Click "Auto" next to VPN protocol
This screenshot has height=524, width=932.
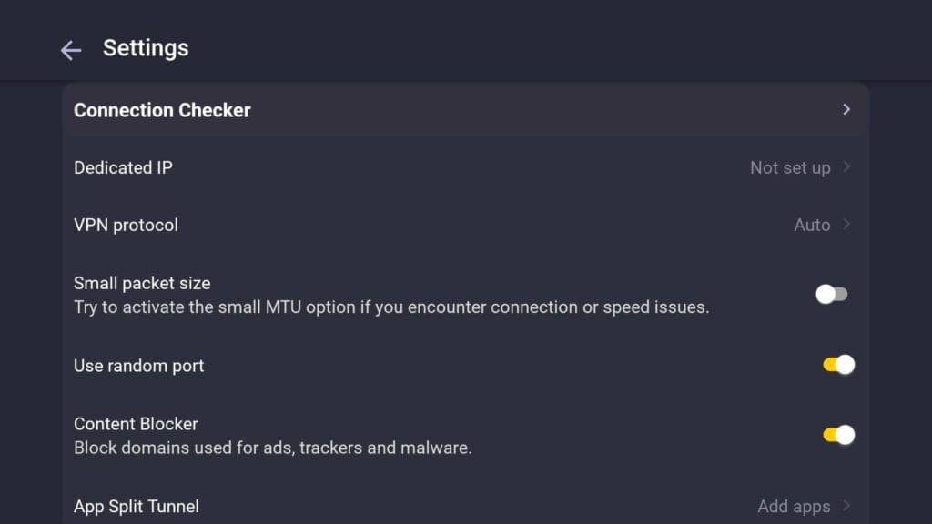coord(814,225)
